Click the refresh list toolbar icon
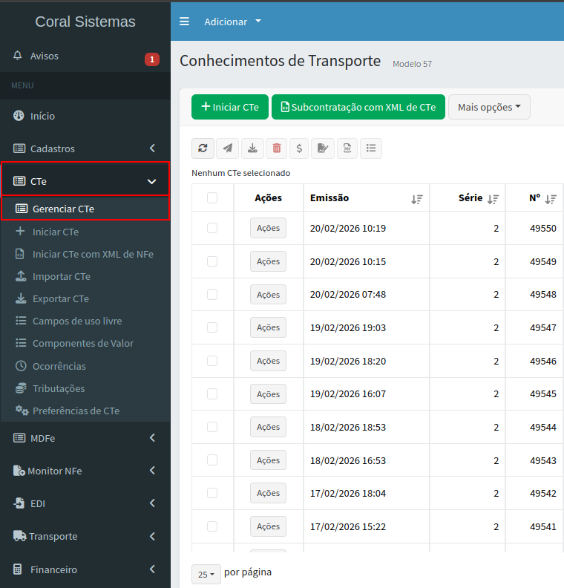The image size is (564, 588). tap(203, 148)
